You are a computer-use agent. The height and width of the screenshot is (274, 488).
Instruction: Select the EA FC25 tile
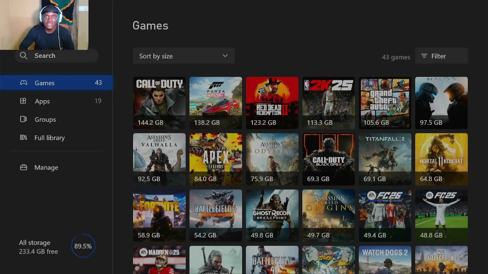pyautogui.click(x=441, y=215)
